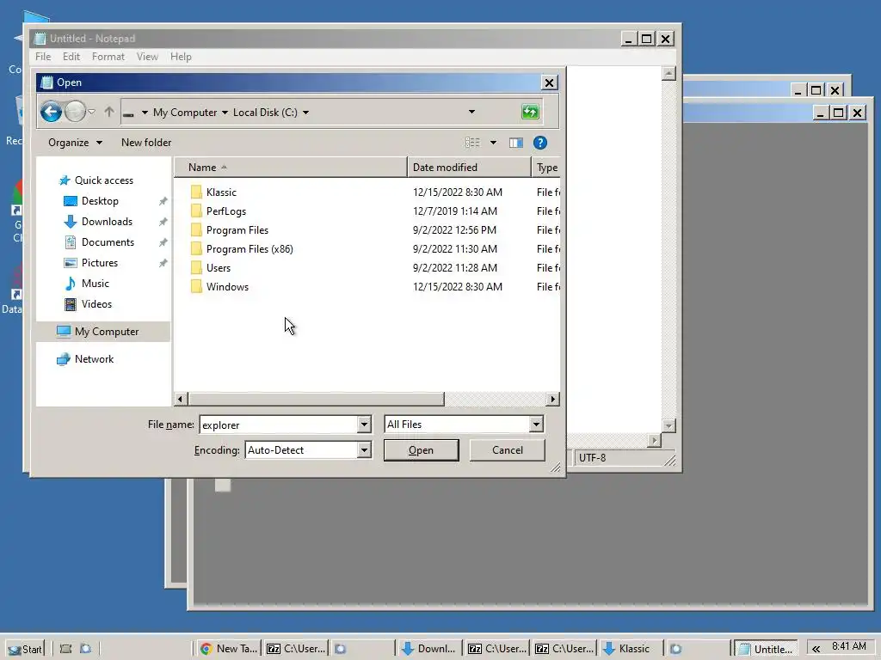The width and height of the screenshot is (881, 660).
Task: Switch to Klassic taskbar button
Action: (630, 649)
